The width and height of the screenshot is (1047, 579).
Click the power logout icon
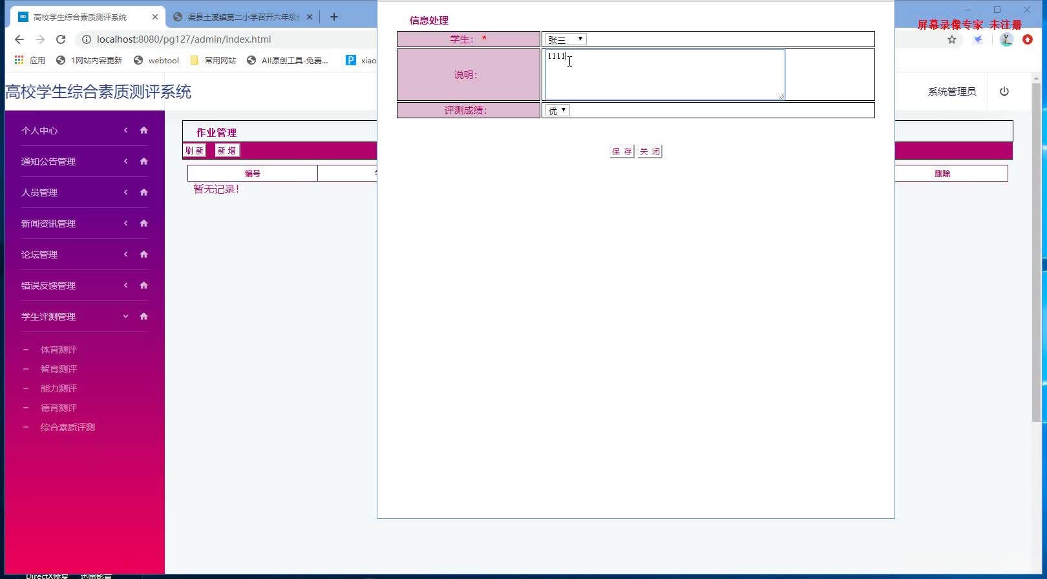pos(1004,91)
